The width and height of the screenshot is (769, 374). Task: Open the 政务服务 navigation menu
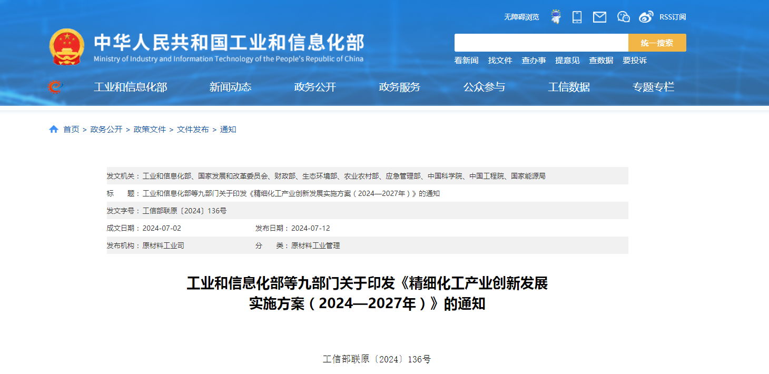pos(400,87)
